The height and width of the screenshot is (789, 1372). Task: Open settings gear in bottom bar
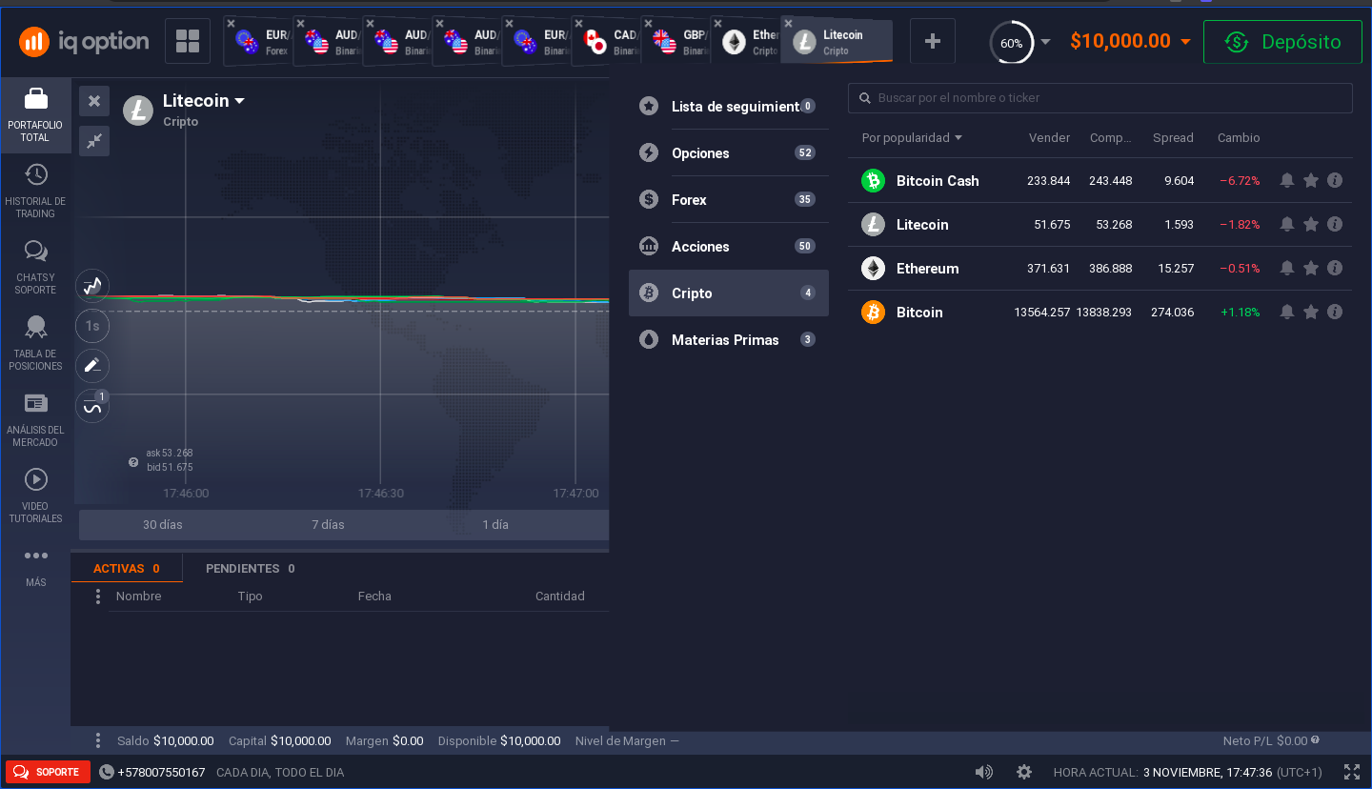pyautogui.click(x=1024, y=772)
